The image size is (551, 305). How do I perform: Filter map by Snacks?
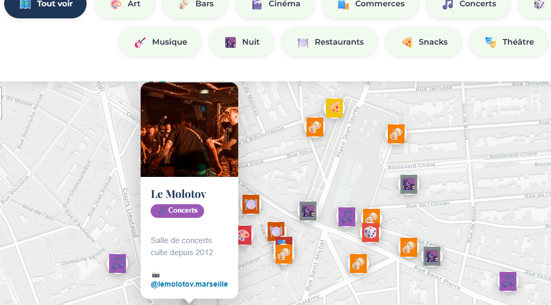[x=423, y=42]
